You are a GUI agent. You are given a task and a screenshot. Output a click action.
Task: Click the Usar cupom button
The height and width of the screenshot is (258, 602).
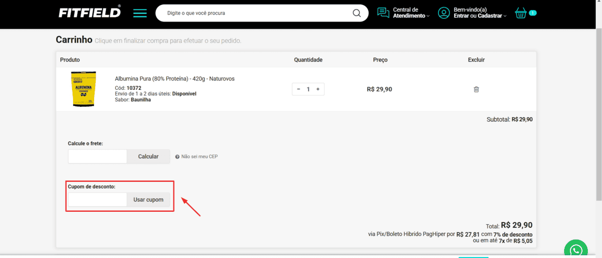pos(149,200)
